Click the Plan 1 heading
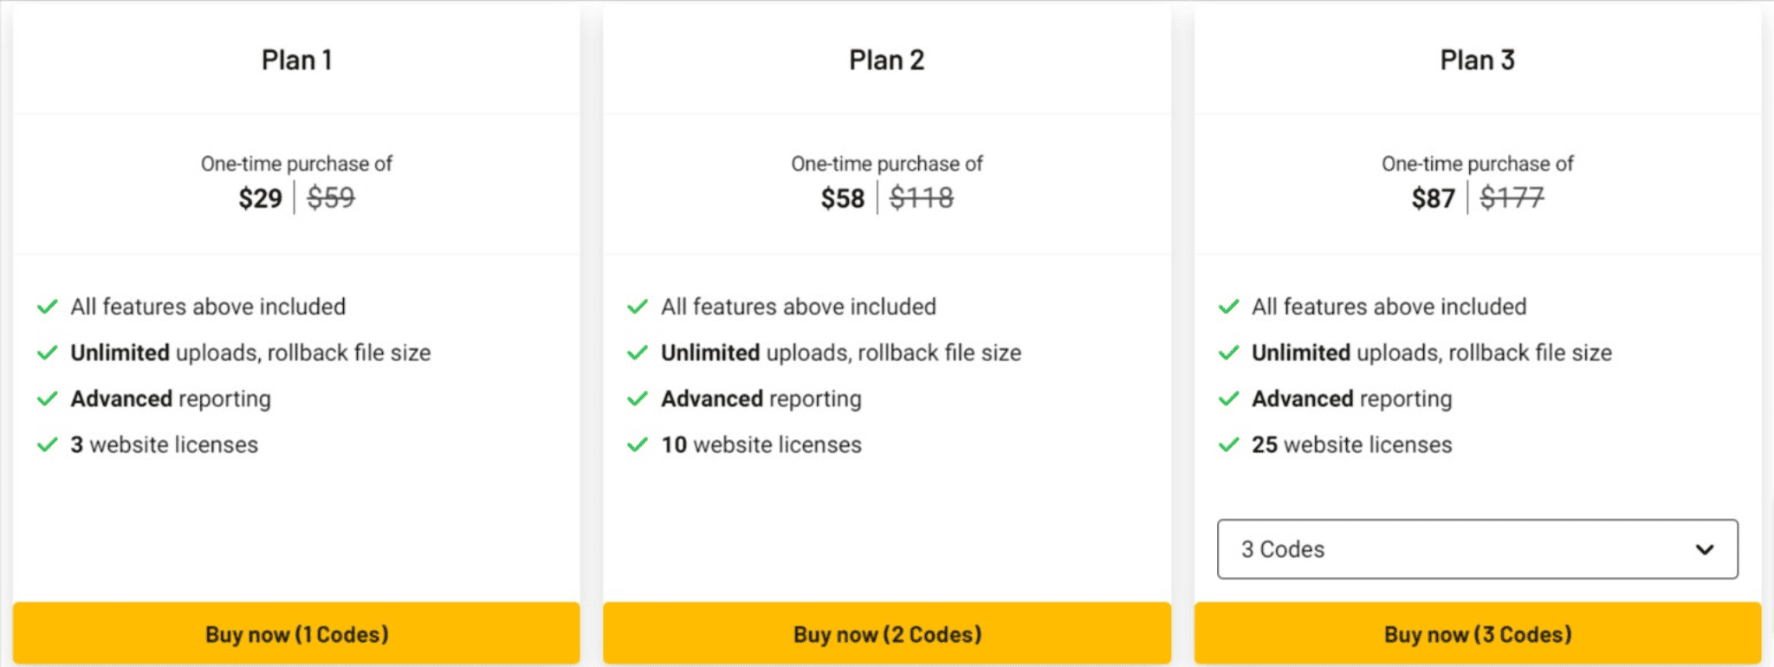Viewport: 1774px width, 667px height. coord(297,60)
